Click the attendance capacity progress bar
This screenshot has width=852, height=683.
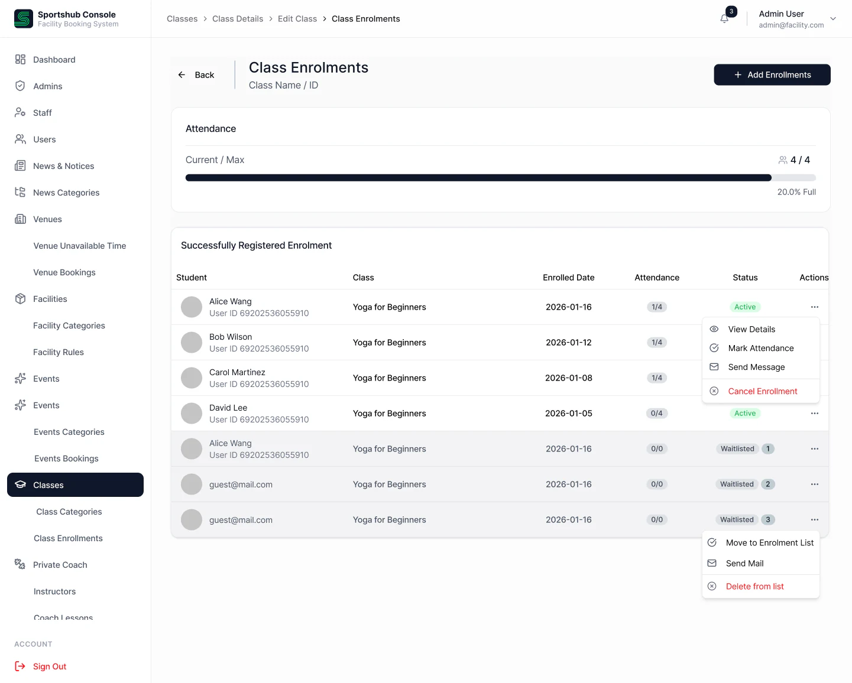pyautogui.click(x=501, y=178)
